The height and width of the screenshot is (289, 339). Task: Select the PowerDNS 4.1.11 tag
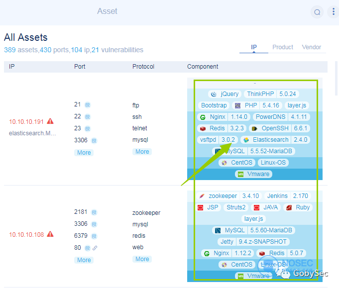pos(281,117)
